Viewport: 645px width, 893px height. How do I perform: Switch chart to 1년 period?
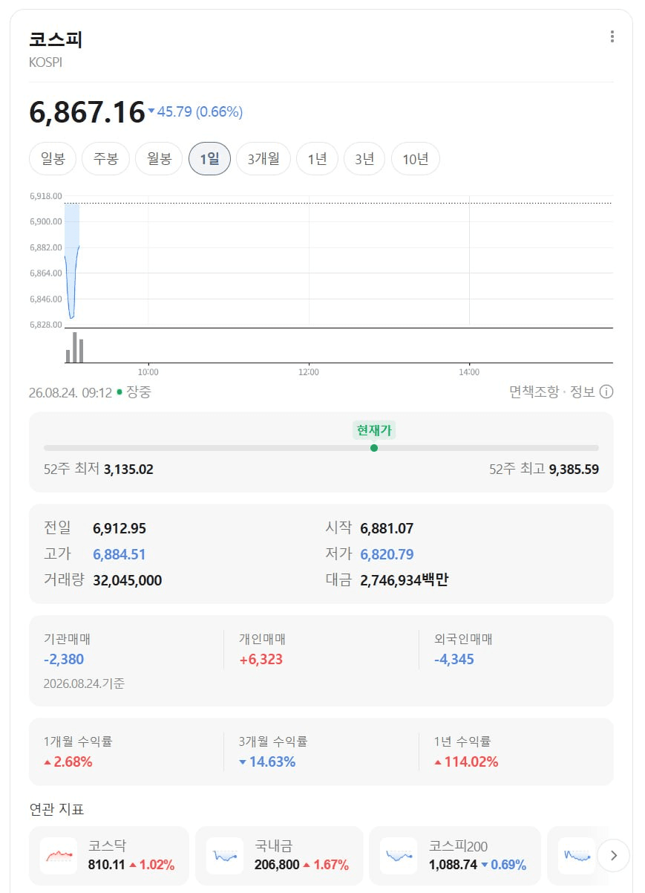pyautogui.click(x=317, y=159)
